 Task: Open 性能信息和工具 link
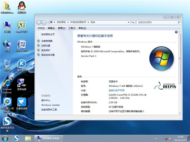click(49, 110)
